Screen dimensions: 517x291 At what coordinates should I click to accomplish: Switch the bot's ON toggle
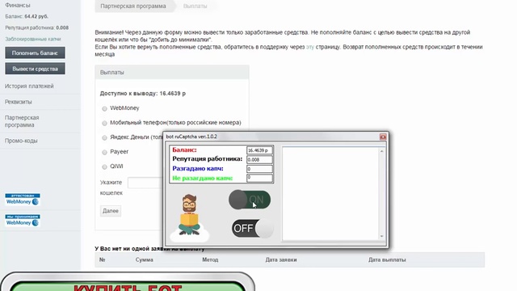tap(250, 200)
